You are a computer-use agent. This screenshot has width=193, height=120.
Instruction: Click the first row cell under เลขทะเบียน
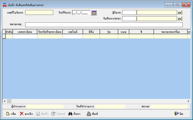click(x=25, y=36)
